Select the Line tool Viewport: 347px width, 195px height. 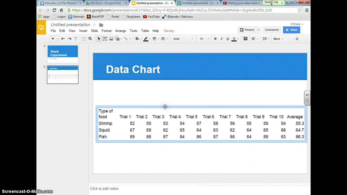click(126, 39)
